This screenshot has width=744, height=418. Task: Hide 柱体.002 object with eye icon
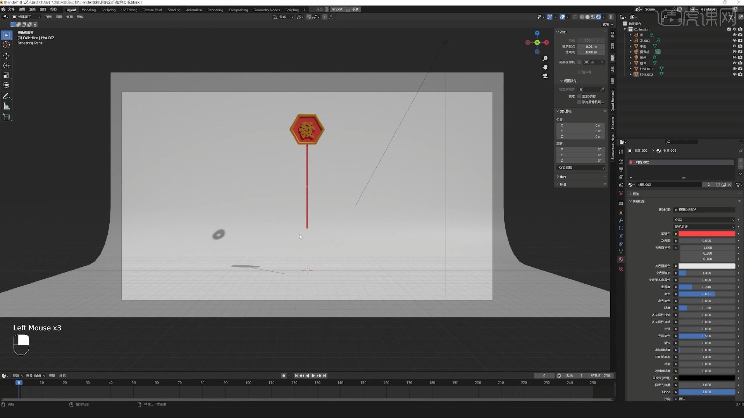point(734,74)
